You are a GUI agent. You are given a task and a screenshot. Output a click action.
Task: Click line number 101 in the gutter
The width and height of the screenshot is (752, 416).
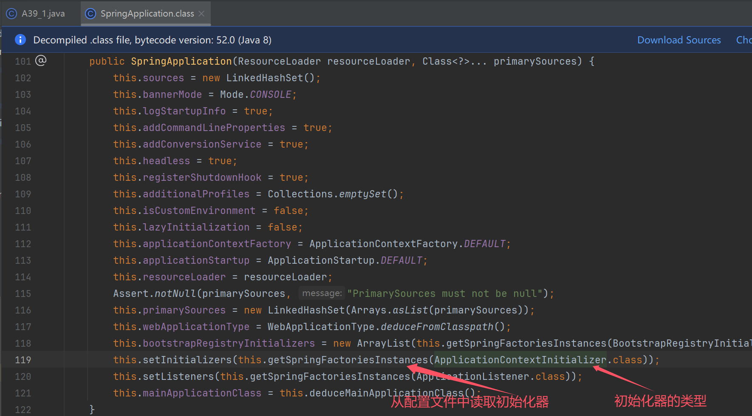23,61
